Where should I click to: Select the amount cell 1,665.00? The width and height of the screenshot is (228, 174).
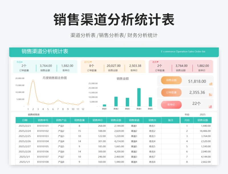(x=116, y=146)
